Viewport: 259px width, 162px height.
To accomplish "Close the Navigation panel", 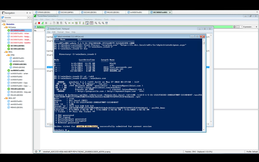I will (30, 13).
